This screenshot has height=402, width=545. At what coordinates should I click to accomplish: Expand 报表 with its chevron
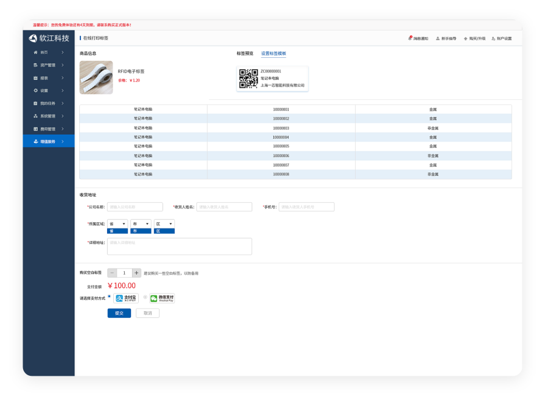63,78
